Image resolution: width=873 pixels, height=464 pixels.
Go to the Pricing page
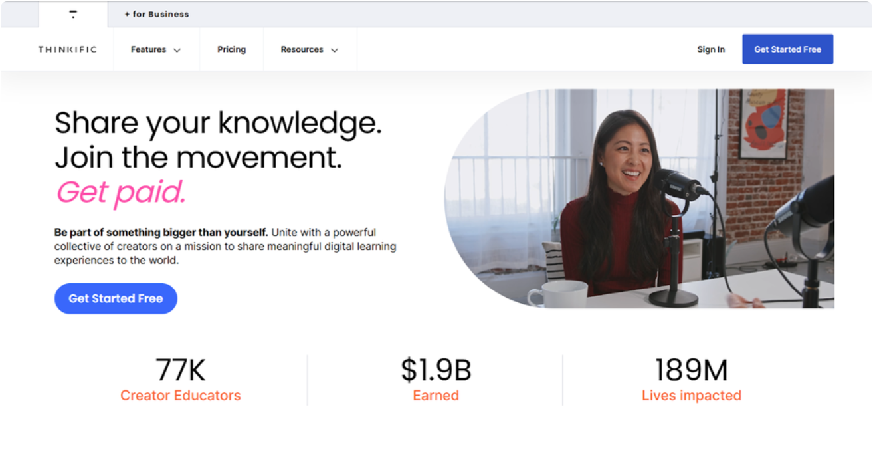coord(231,50)
